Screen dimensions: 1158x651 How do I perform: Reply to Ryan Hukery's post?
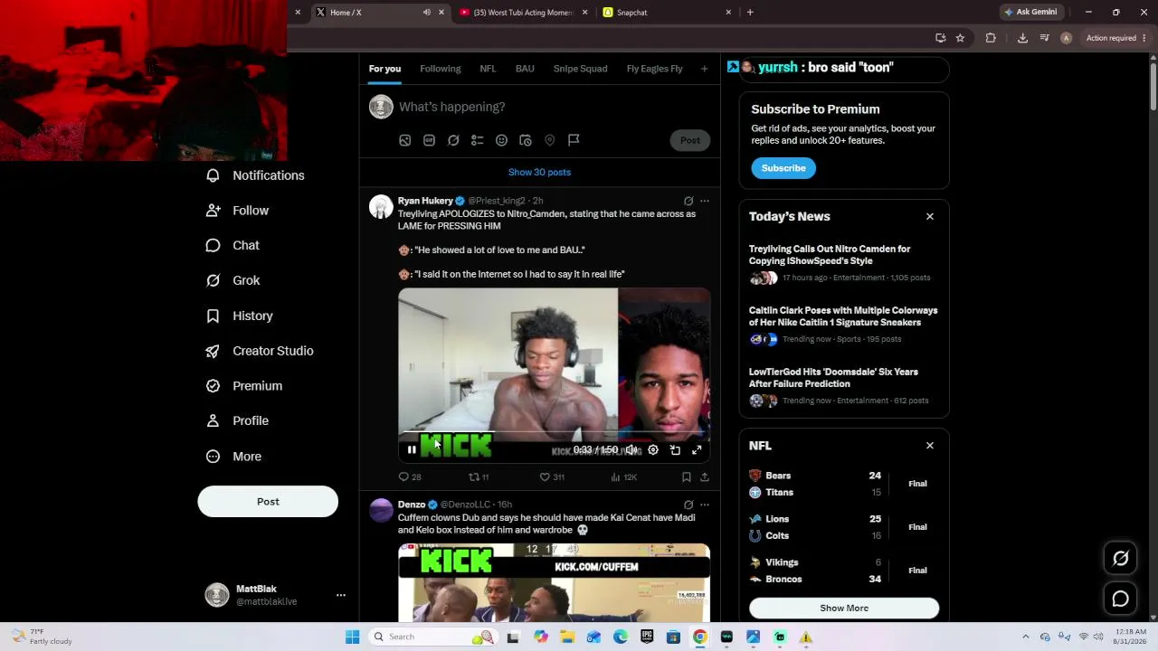click(410, 477)
